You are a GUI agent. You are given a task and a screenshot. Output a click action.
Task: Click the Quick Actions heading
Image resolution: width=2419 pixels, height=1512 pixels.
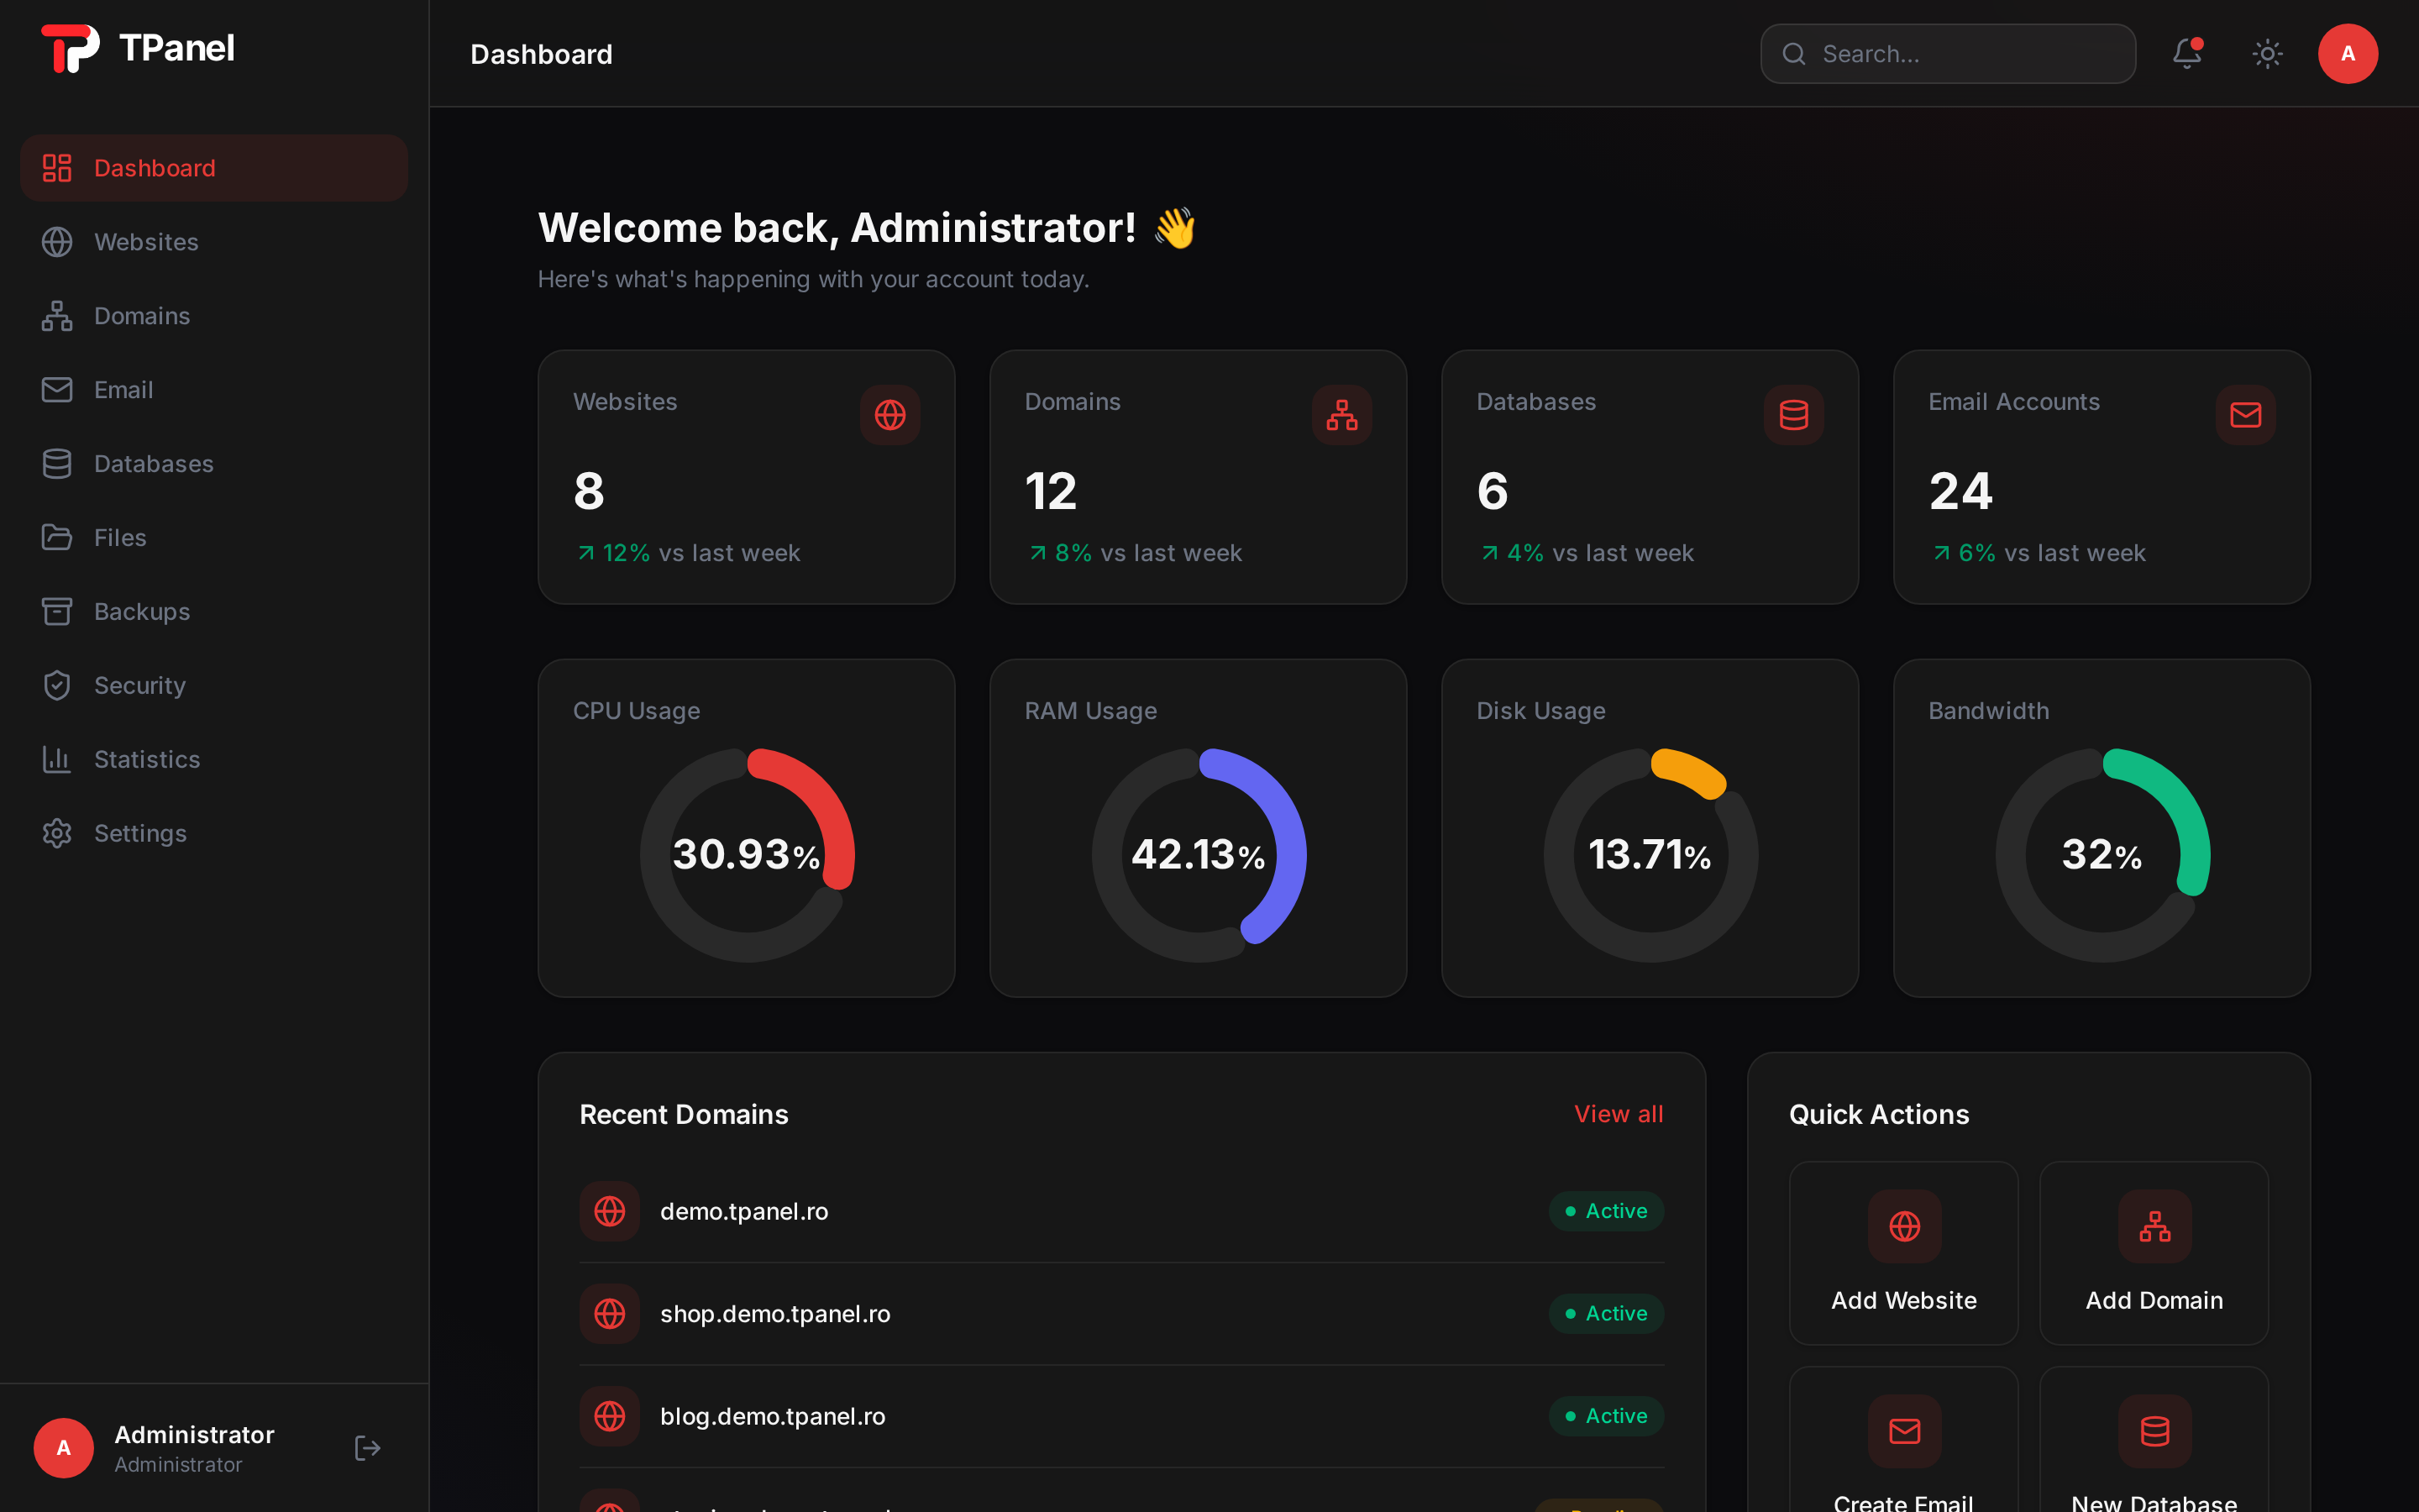pos(1878,1114)
